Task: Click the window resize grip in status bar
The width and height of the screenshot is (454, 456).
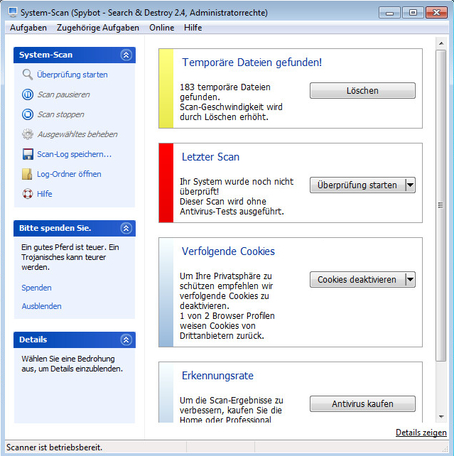Action: [x=445, y=448]
